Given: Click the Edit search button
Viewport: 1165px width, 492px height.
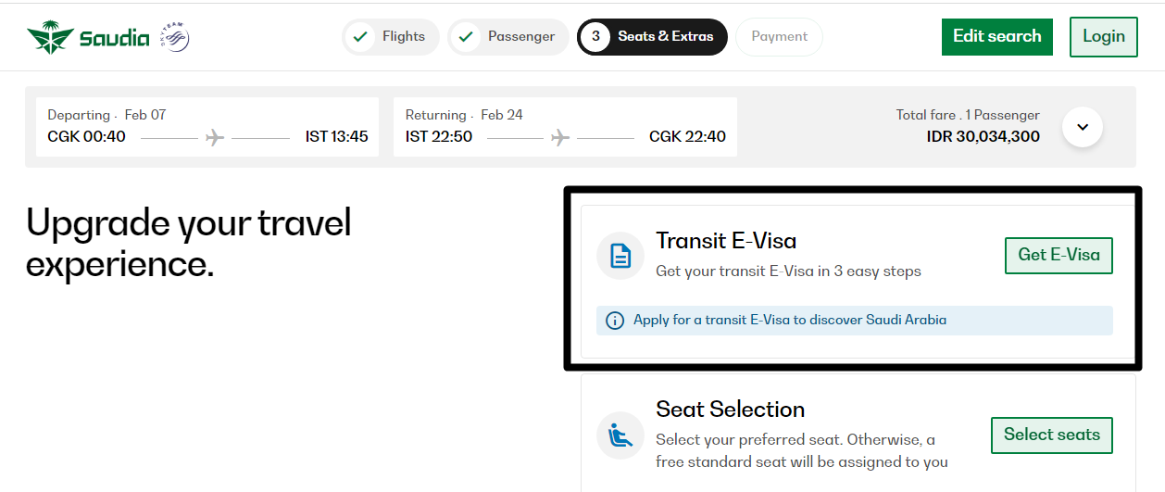Looking at the screenshot, I should tap(996, 37).
